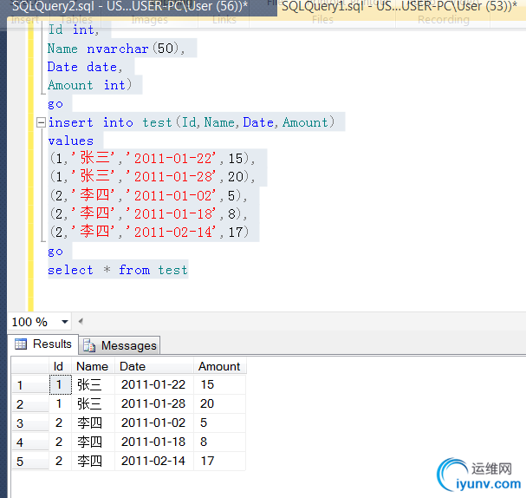526x498 pixels.
Task: Click the cell with date 2011-02-14
Action: pyautogui.click(x=154, y=461)
